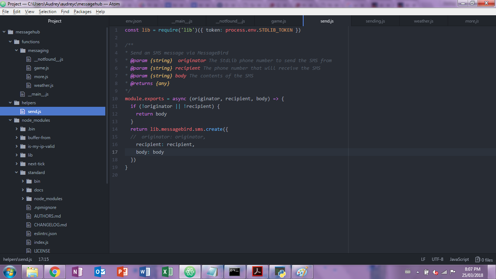Open Atom icon in the taskbar

pyautogui.click(x=190, y=272)
